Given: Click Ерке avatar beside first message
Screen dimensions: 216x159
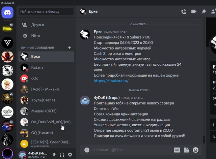Looking at the screenshot, I should [85, 34].
